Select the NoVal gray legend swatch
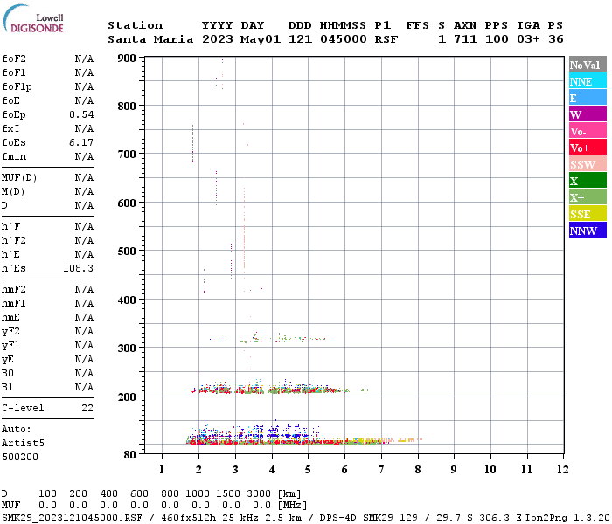This screenshot has width=612, height=524. [x=588, y=64]
